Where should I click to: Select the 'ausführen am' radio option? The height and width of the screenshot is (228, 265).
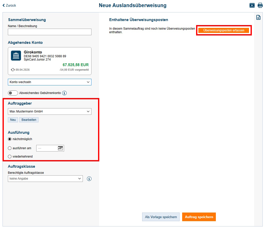(10, 148)
